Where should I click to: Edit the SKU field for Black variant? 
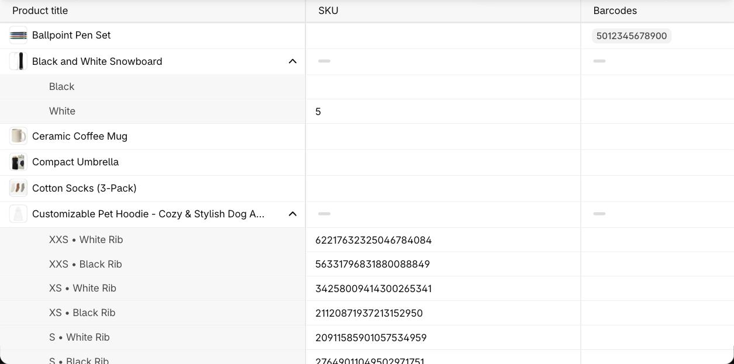tap(443, 86)
